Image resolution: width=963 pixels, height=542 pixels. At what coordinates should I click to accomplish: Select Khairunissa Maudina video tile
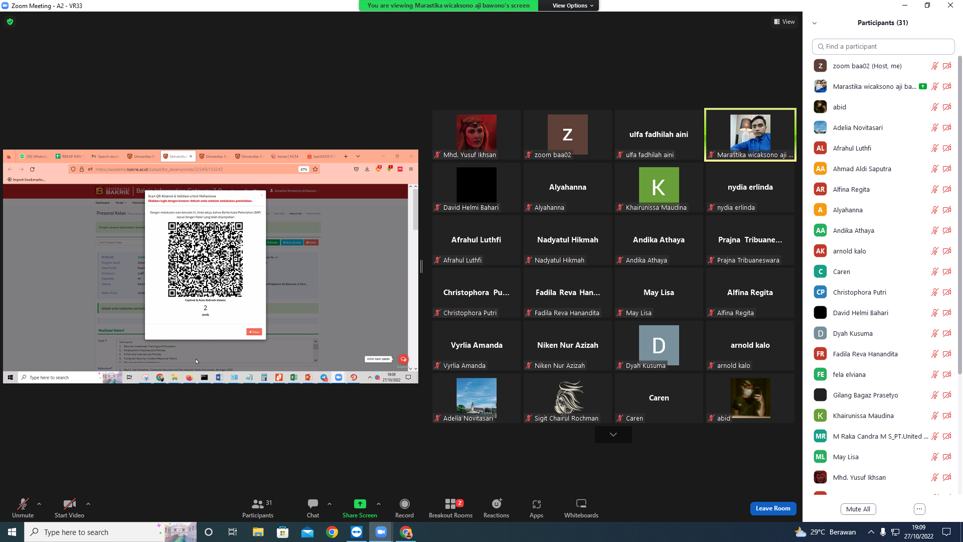(x=659, y=187)
